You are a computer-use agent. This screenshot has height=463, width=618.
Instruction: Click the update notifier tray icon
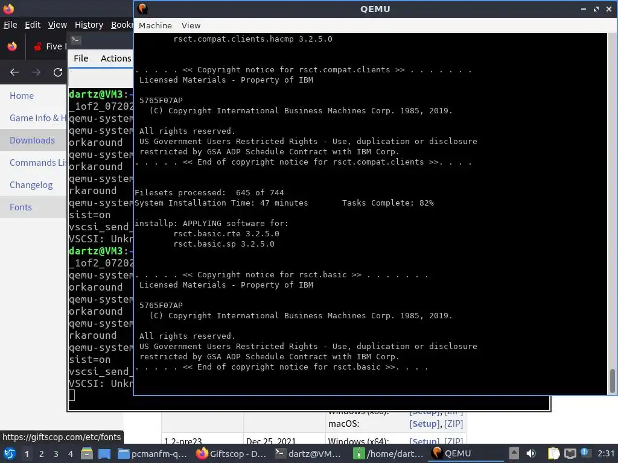click(x=585, y=453)
